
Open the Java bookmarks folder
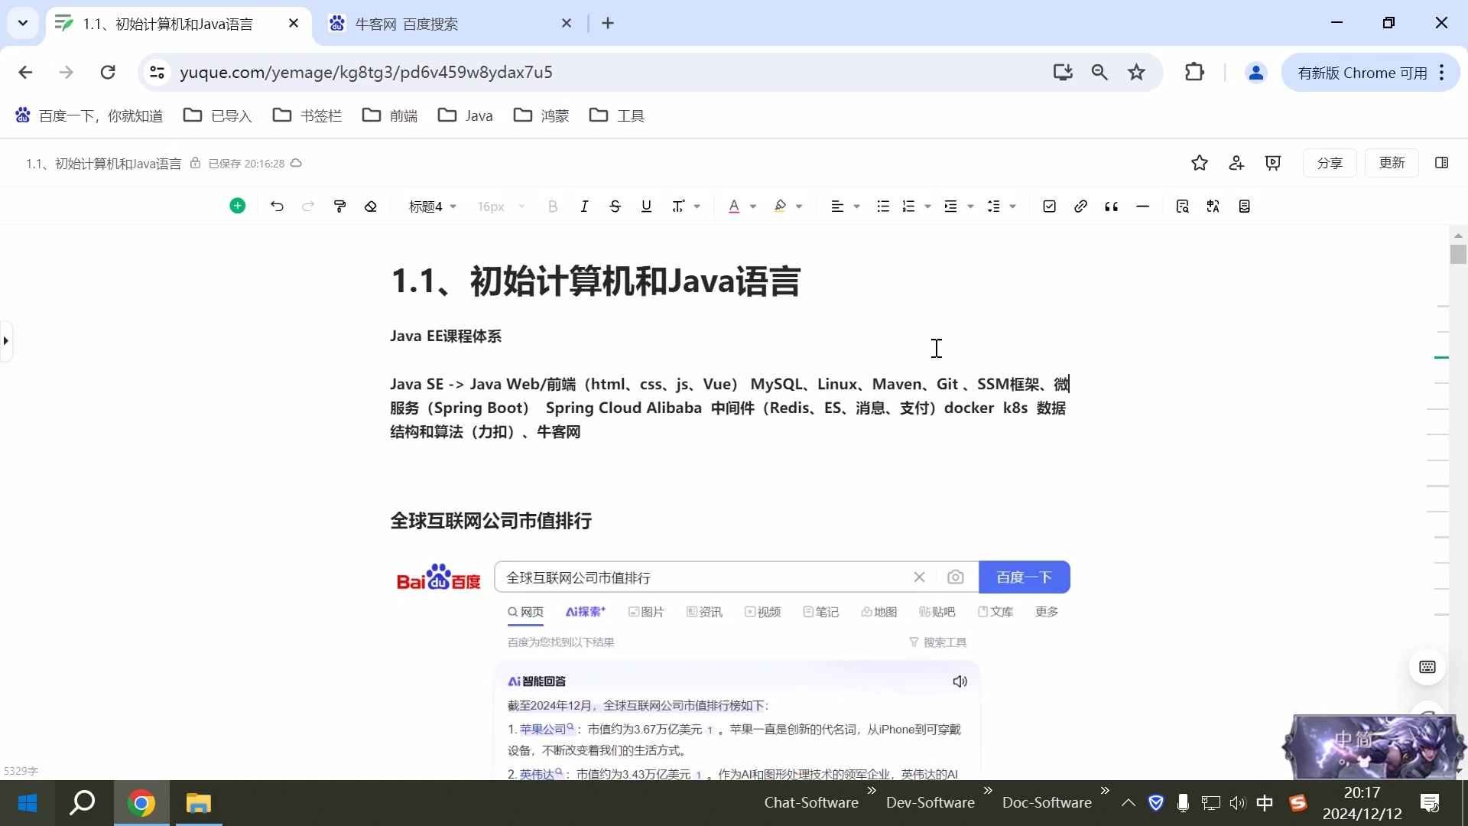pyautogui.click(x=465, y=115)
